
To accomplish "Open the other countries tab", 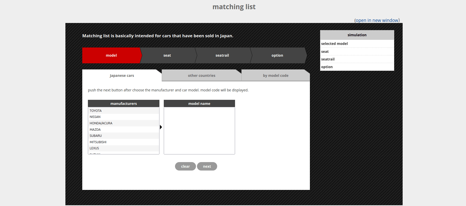I will 201,76.
